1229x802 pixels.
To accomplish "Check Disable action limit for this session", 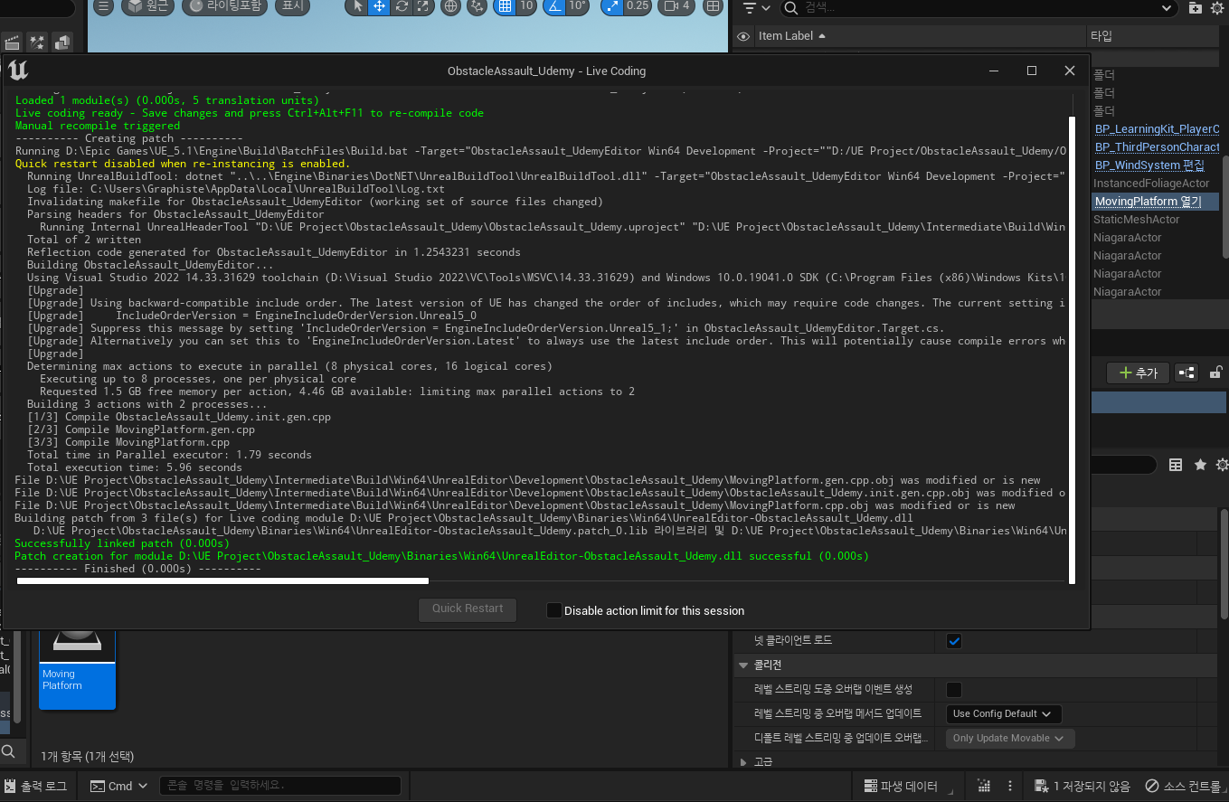I will [554, 610].
